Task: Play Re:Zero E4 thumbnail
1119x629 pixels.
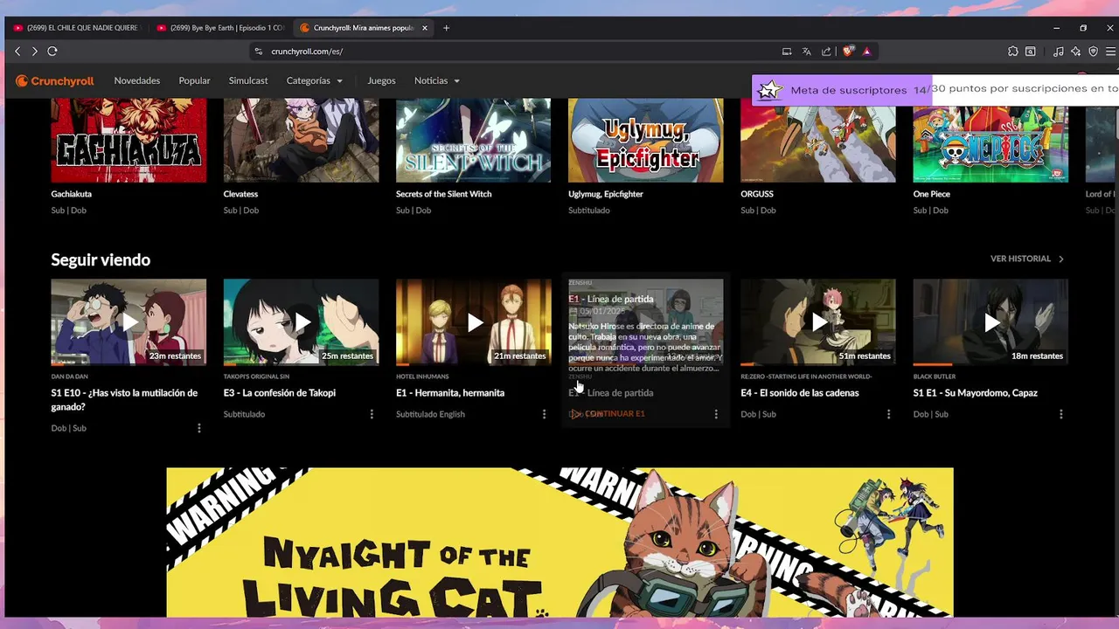Action: tap(818, 322)
